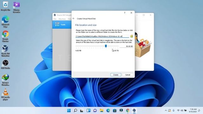Open Google Chrome desktop shortcut
Viewport: 203px width, 114px height.
pos(5,36)
